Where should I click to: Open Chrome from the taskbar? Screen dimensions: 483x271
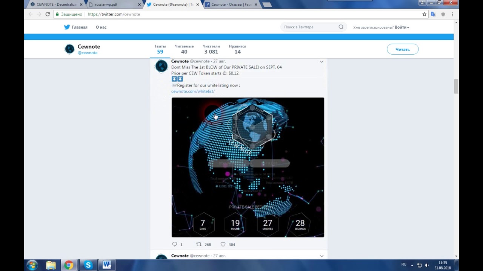(69, 265)
